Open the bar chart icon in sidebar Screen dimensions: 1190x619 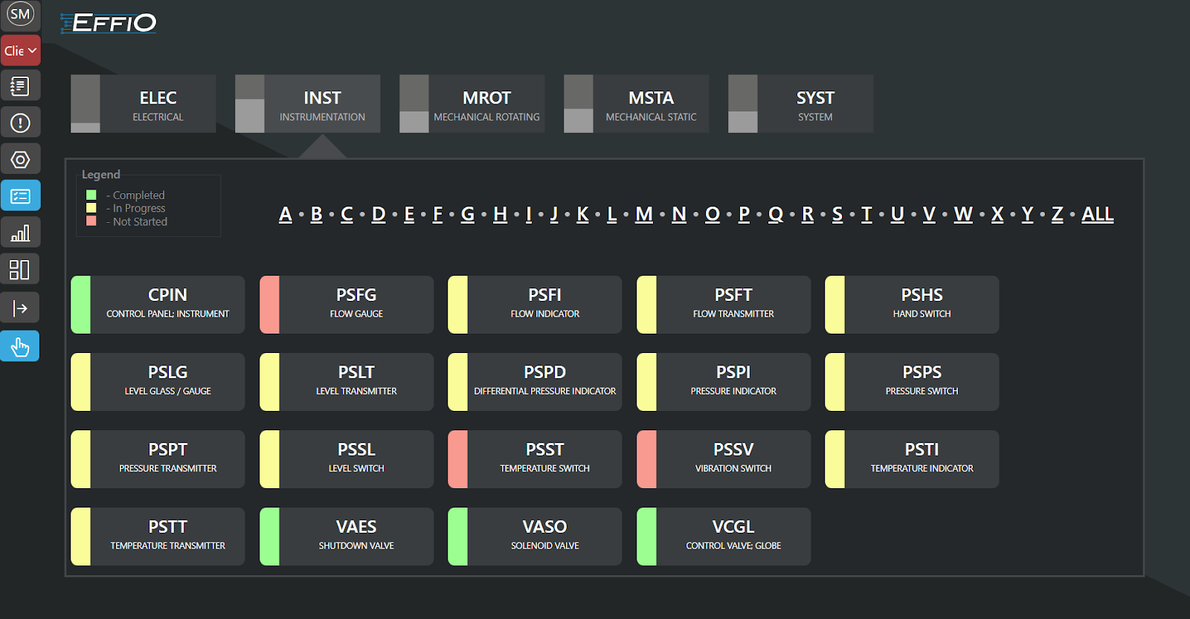(x=20, y=233)
